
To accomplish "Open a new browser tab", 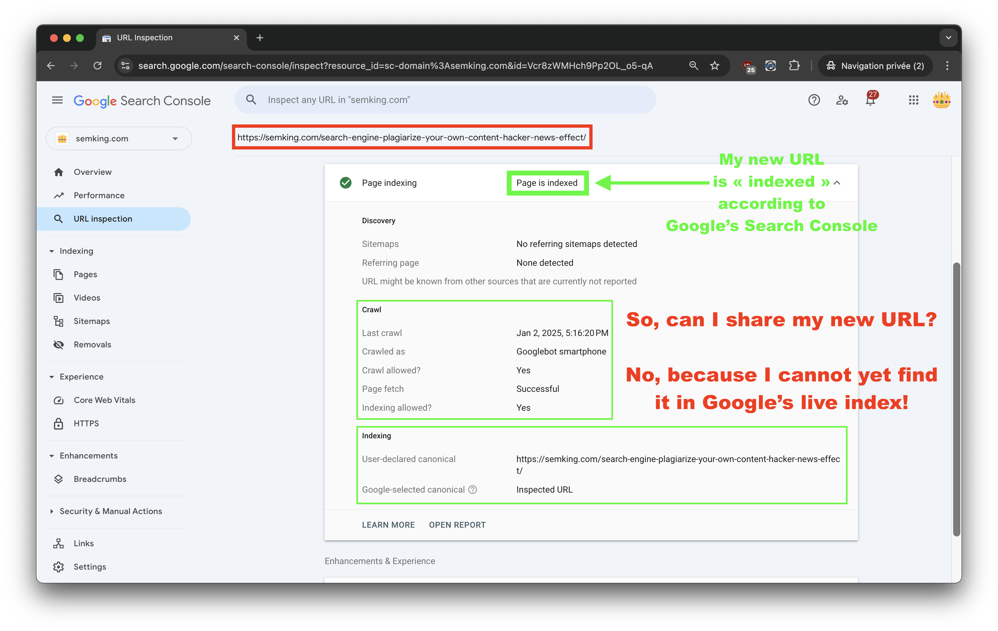I will pyautogui.click(x=260, y=38).
